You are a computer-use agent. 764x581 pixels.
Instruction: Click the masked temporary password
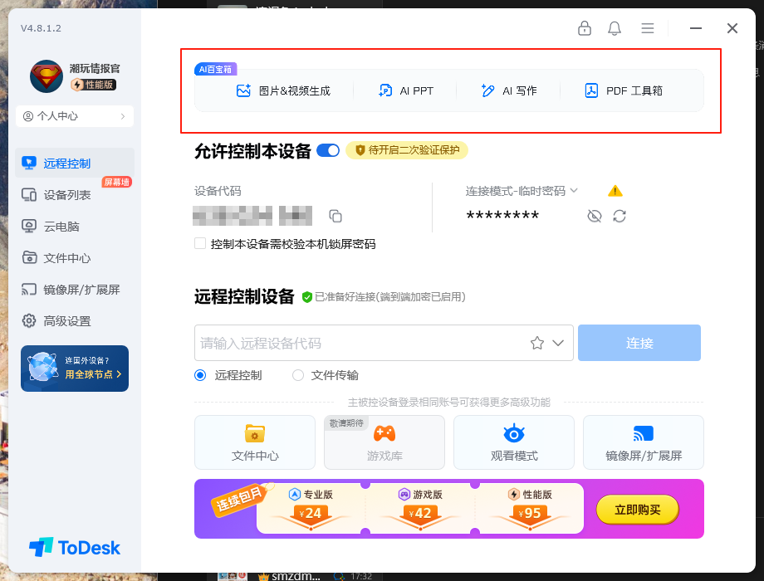[502, 215]
